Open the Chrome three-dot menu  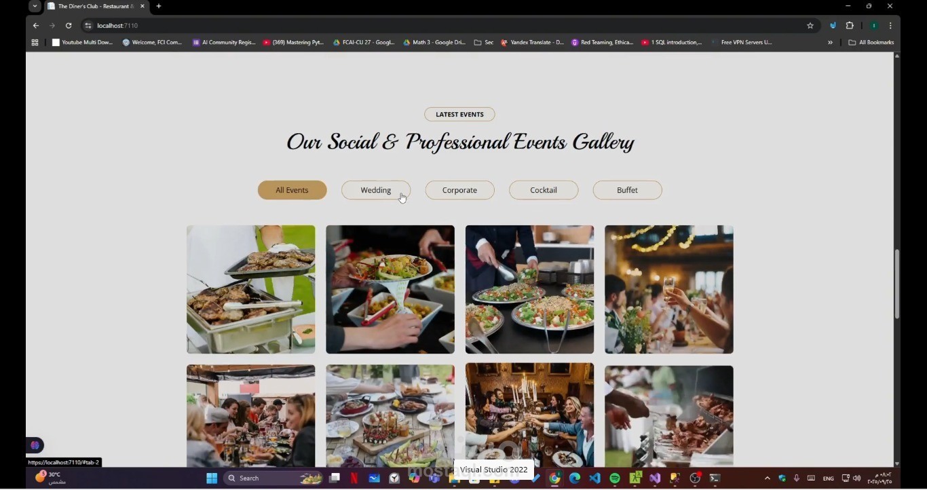pyautogui.click(x=890, y=26)
